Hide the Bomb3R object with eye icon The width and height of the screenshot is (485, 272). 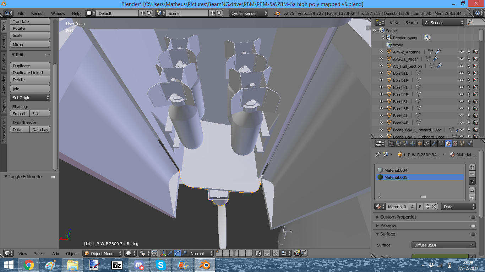coord(462,108)
